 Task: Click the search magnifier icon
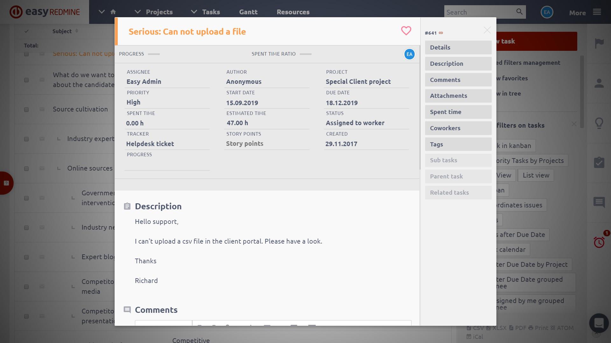(x=519, y=12)
